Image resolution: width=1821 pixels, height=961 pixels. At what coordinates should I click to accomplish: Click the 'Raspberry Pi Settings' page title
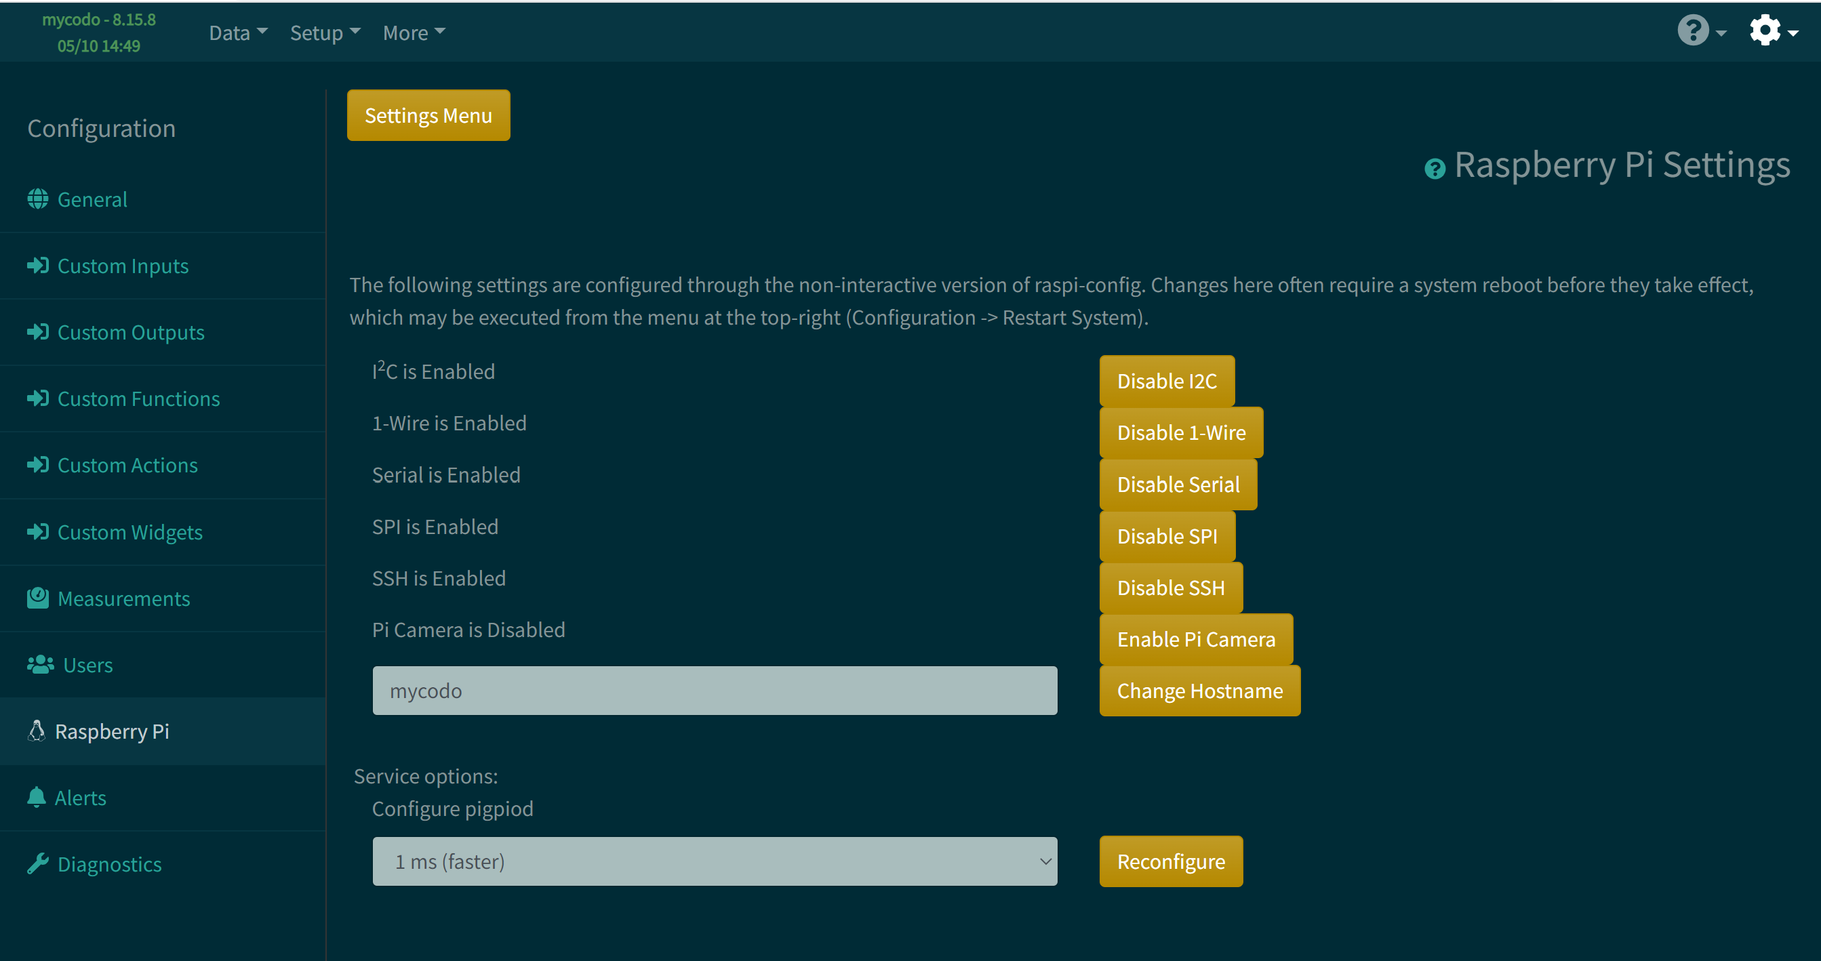click(1622, 165)
